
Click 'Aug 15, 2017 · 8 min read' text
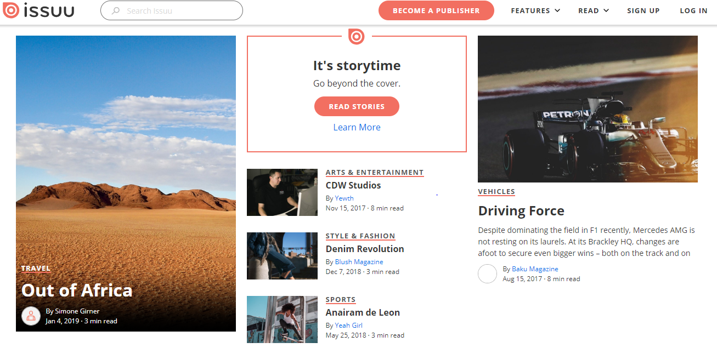click(541, 279)
